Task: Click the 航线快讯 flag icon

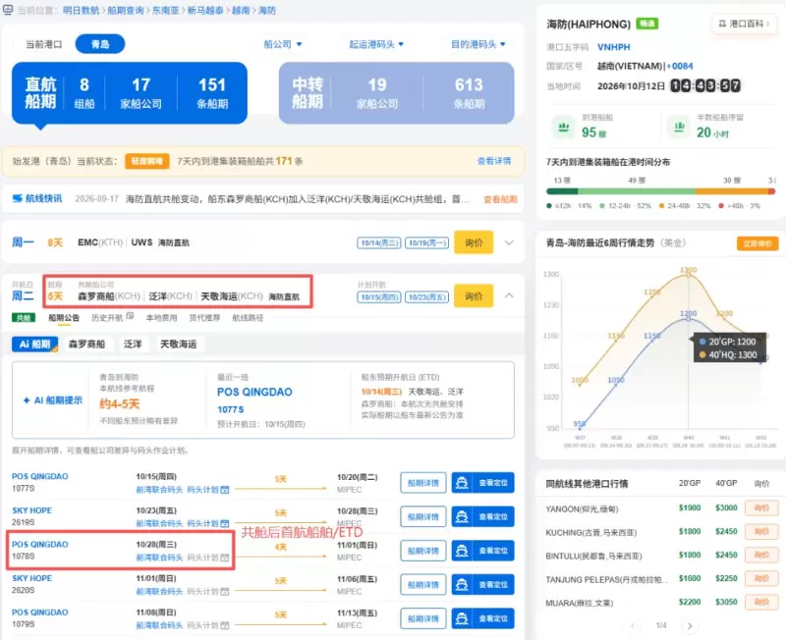Action: [x=18, y=199]
